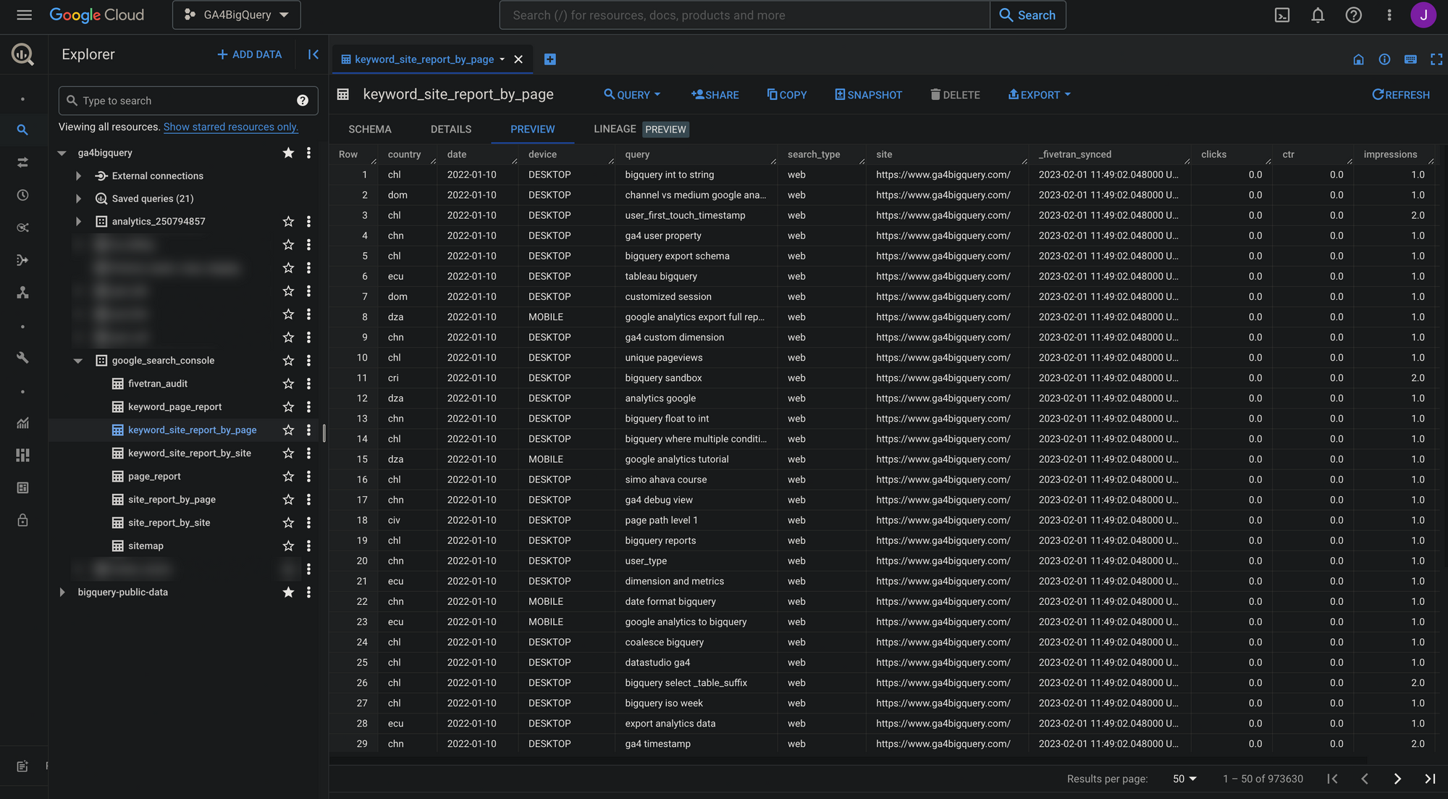Click the ADD DATA button
Screen dimensions: 1448x799
coord(250,54)
